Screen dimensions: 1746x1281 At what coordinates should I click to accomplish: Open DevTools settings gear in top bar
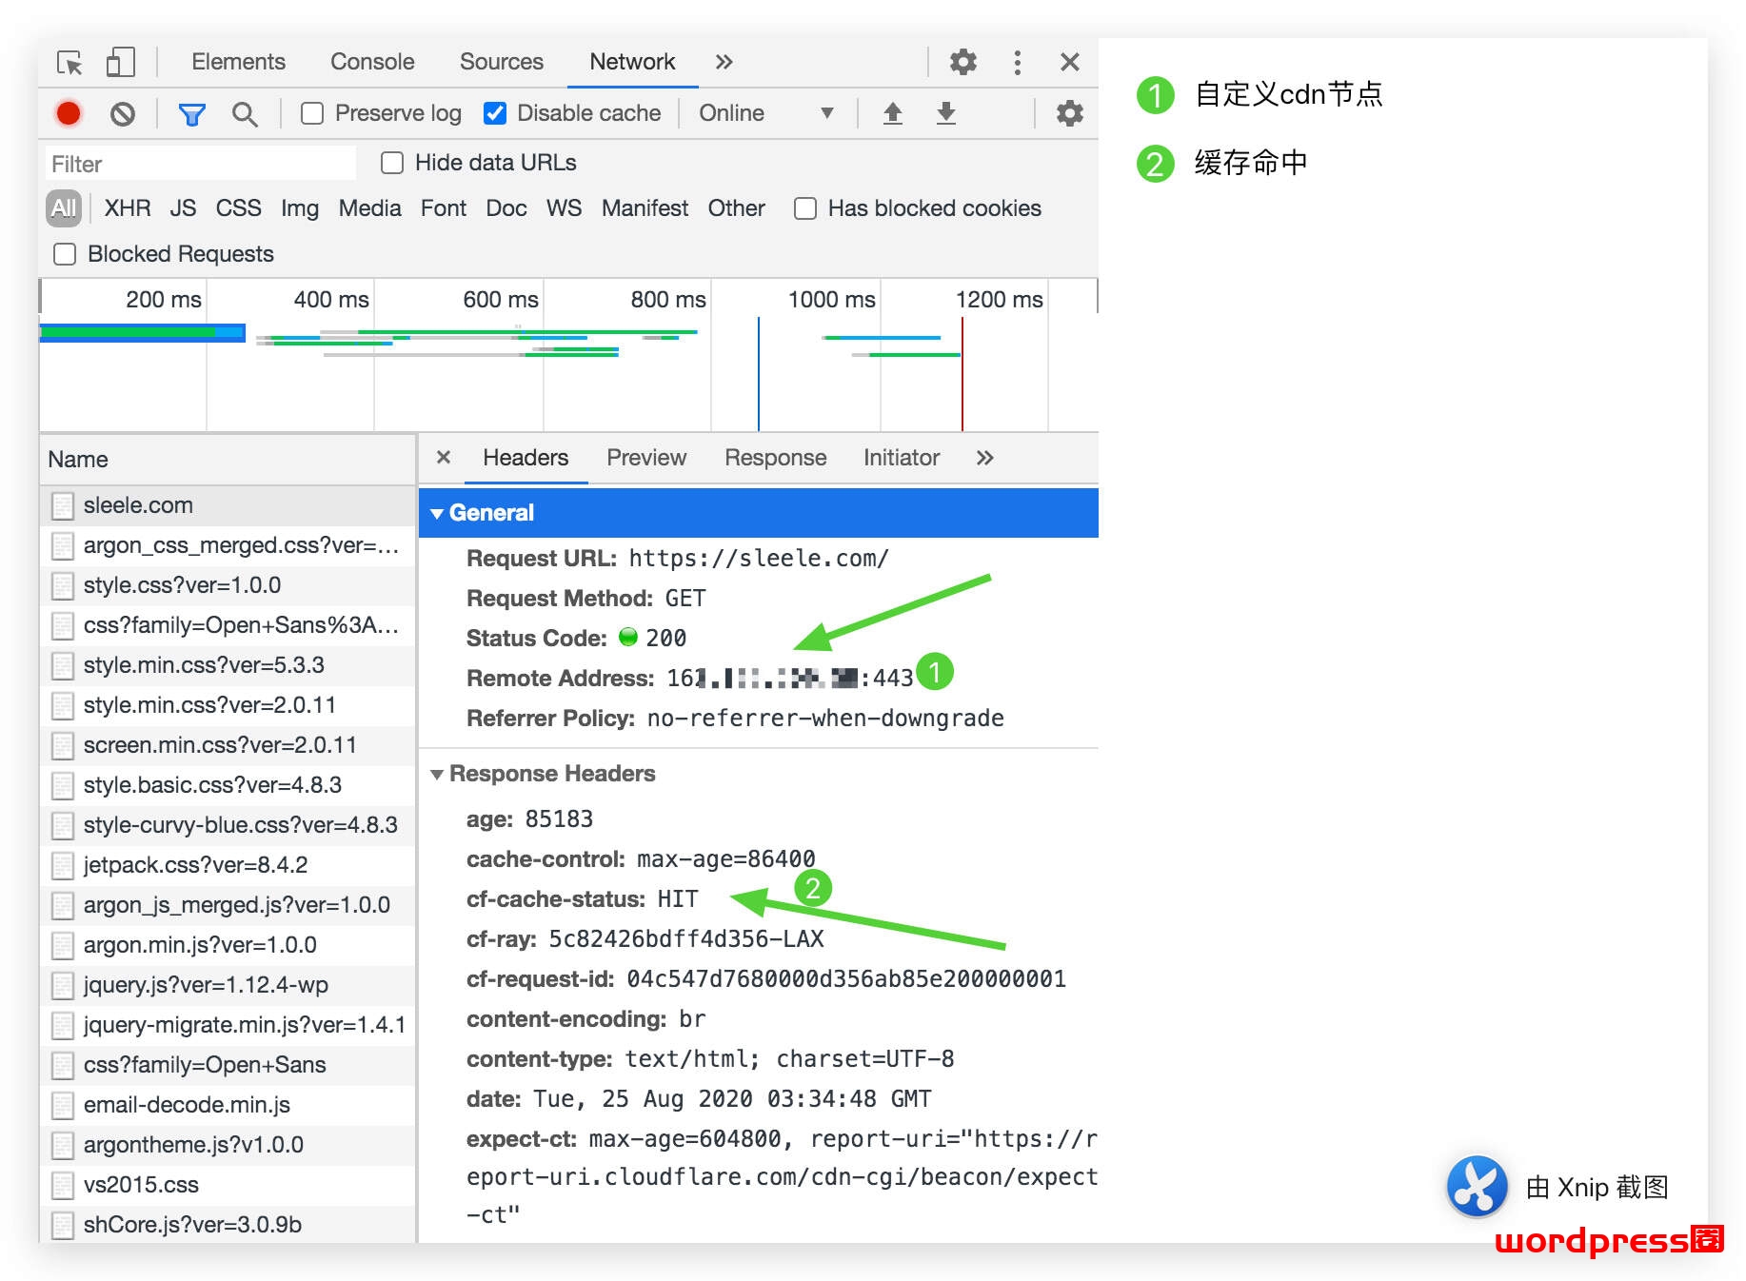(x=963, y=63)
